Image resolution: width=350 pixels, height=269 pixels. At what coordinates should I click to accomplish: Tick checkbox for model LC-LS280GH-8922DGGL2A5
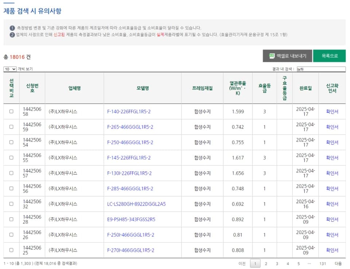pos(11,204)
